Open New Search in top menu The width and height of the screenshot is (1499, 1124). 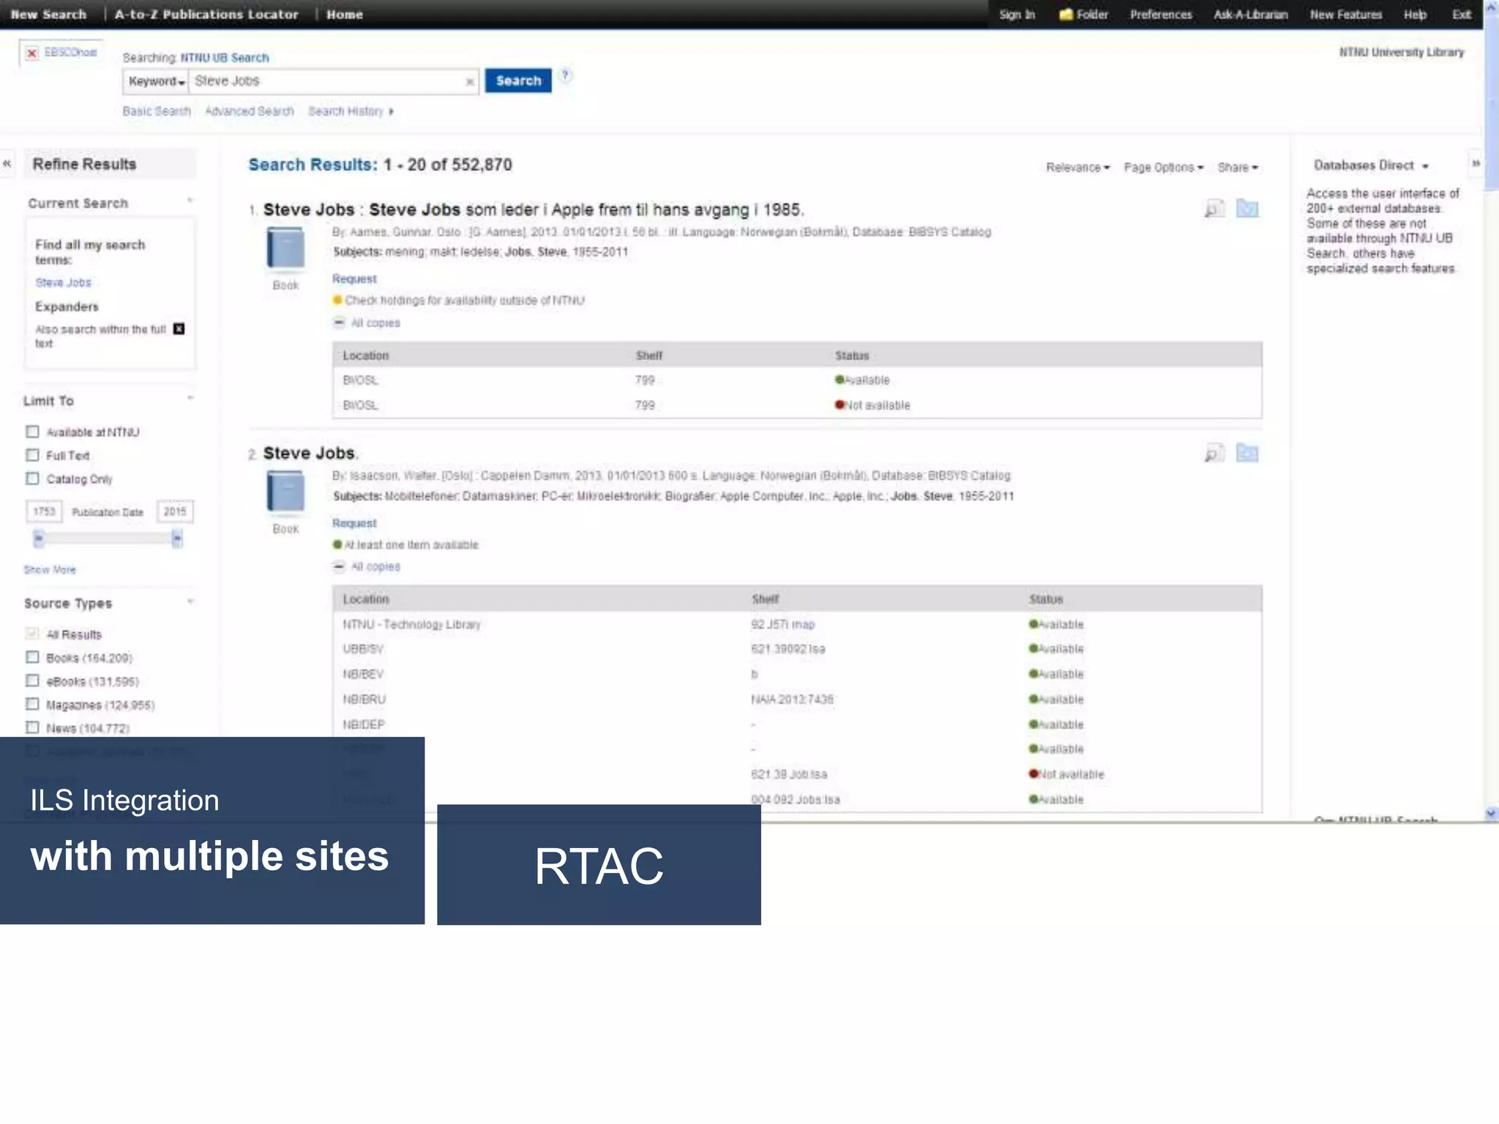click(48, 15)
